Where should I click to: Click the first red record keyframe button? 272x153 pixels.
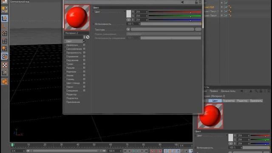pyautogui.click(x=152, y=151)
